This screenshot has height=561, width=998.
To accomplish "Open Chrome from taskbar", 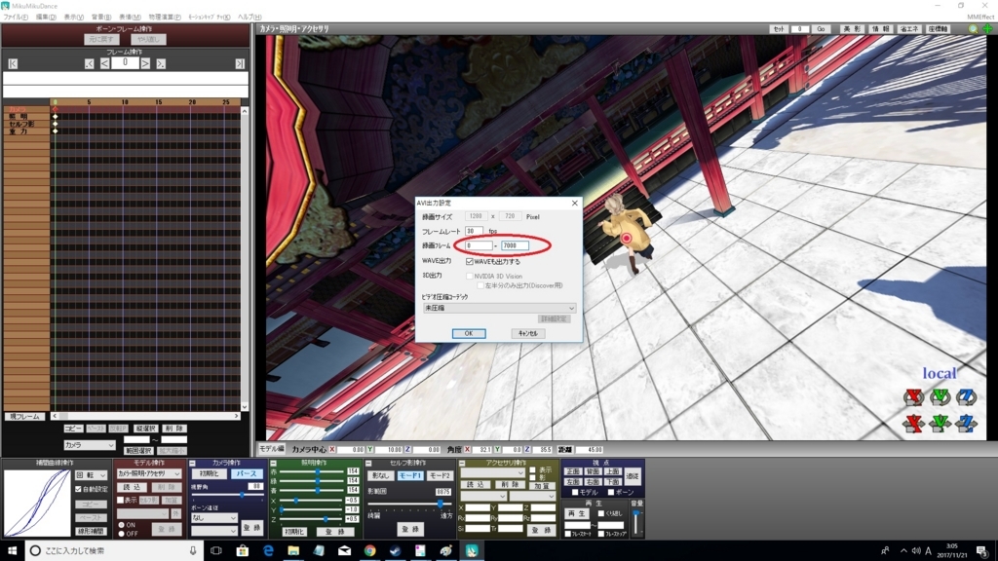I will click(369, 550).
